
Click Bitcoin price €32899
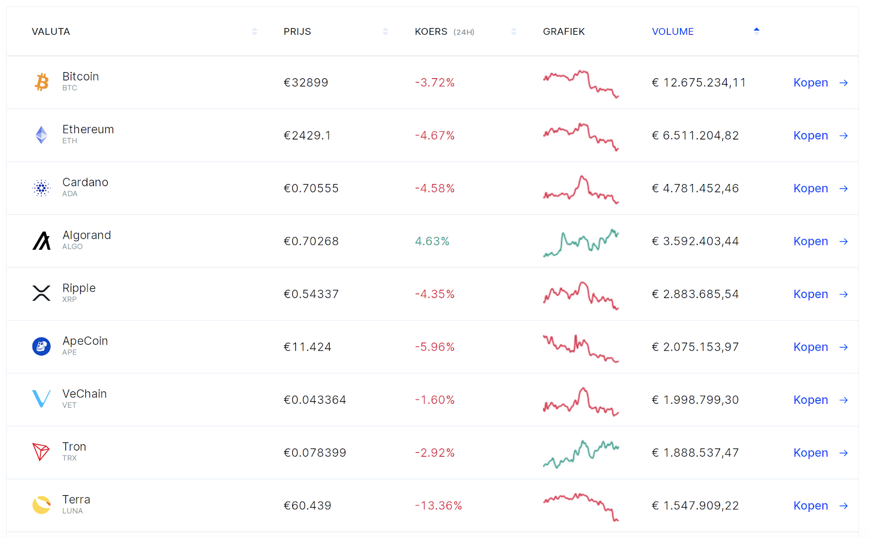(x=306, y=83)
